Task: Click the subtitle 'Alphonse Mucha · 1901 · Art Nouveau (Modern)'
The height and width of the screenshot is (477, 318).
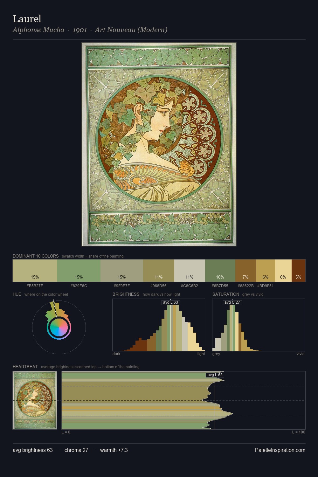Action: [90, 30]
